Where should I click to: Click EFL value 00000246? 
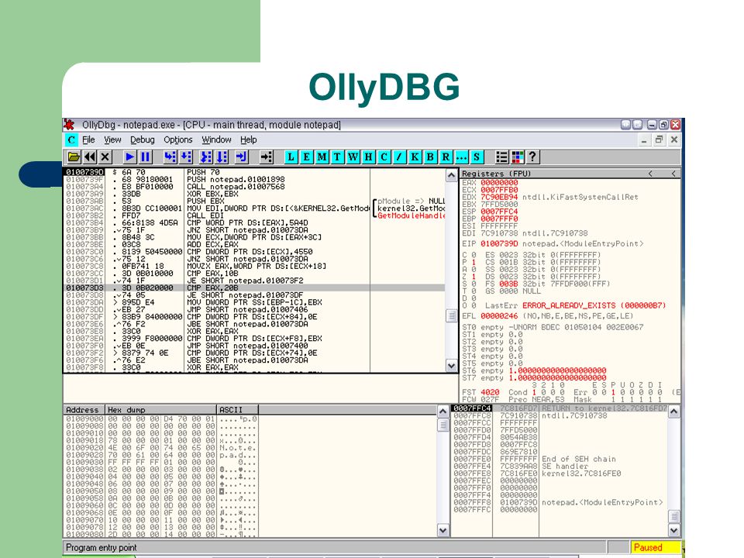(x=499, y=316)
